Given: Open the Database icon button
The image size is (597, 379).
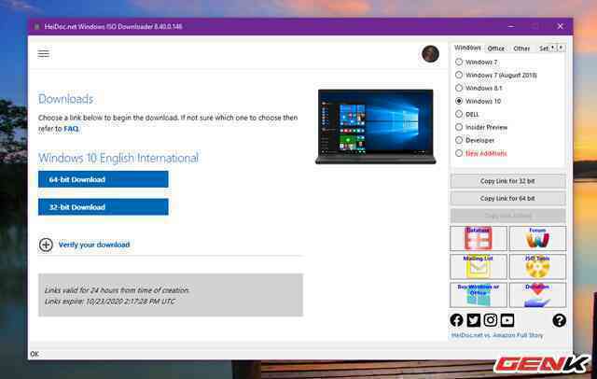Looking at the screenshot, I should [479, 238].
